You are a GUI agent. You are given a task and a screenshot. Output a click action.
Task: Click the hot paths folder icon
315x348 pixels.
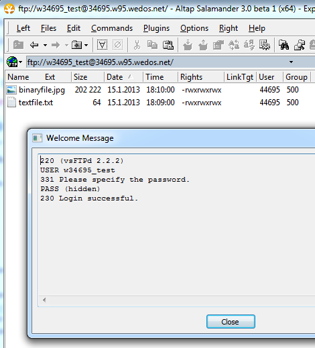click(77, 45)
